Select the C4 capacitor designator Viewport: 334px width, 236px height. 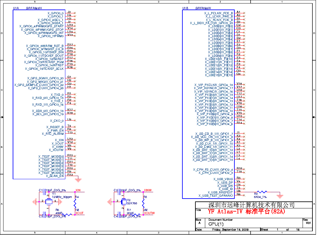116,216
